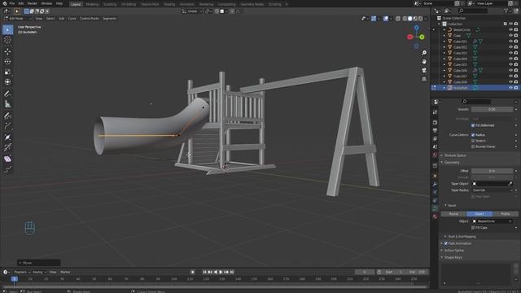Open the Tool properties tab icon
This screenshot has width=521, height=293.
click(x=435, y=112)
